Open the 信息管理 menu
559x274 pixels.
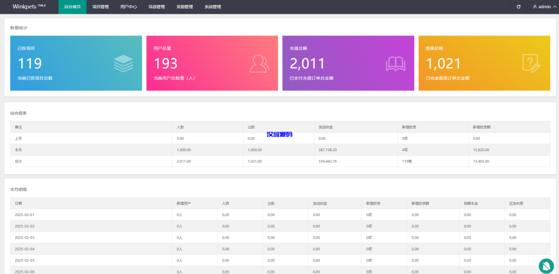point(157,7)
